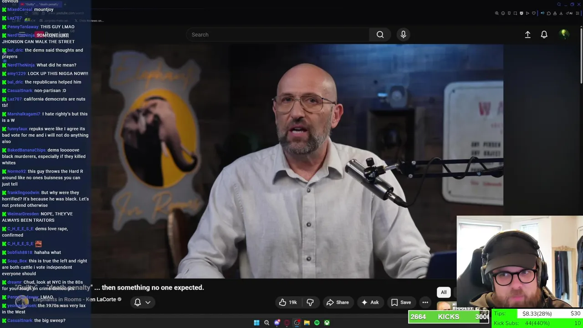Click the browser toolbar smiley face icon

[x=503, y=13]
